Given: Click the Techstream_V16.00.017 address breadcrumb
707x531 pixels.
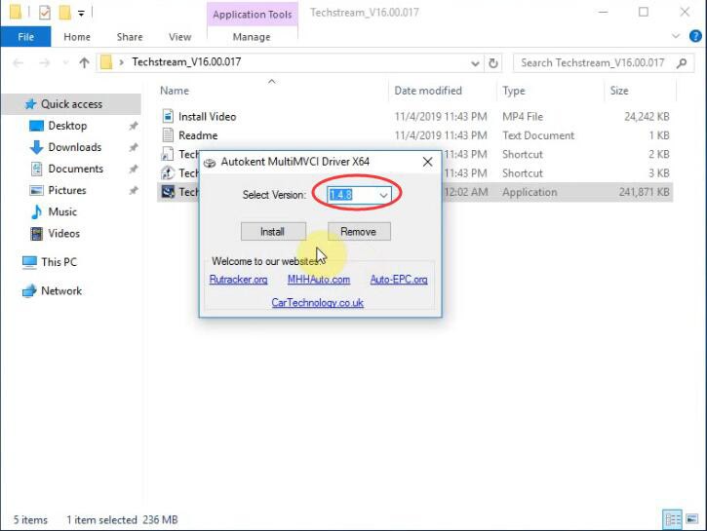Looking at the screenshot, I should 186,61.
